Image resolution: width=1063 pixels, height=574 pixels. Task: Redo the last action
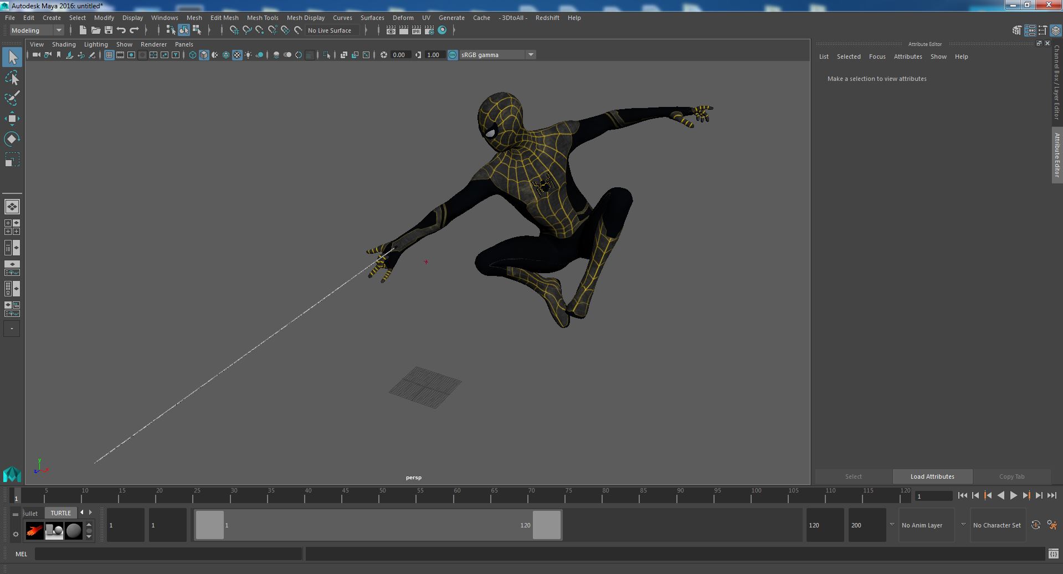point(134,30)
